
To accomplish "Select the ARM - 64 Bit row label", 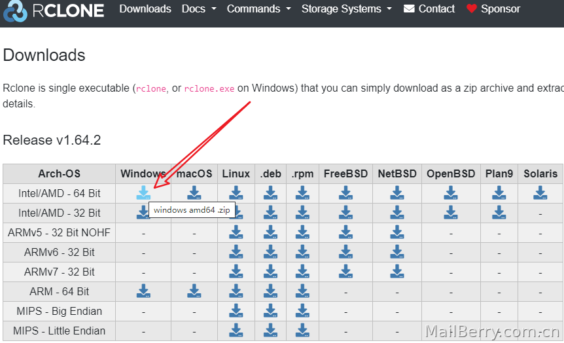I will pyautogui.click(x=60, y=291).
